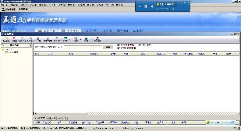This screenshot has height=131, width=241.
Task: Select the third detail tab below the grid
Action: (62, 118)
